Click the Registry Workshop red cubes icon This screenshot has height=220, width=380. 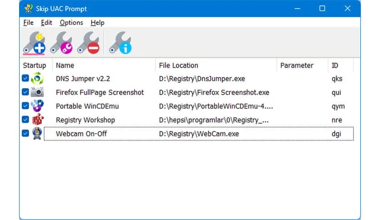pos(38,120)
